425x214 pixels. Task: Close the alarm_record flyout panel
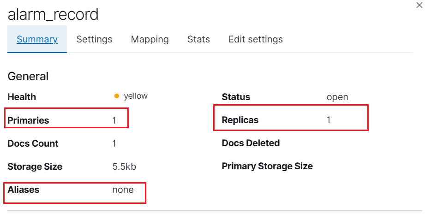click(x=419, y=5)
